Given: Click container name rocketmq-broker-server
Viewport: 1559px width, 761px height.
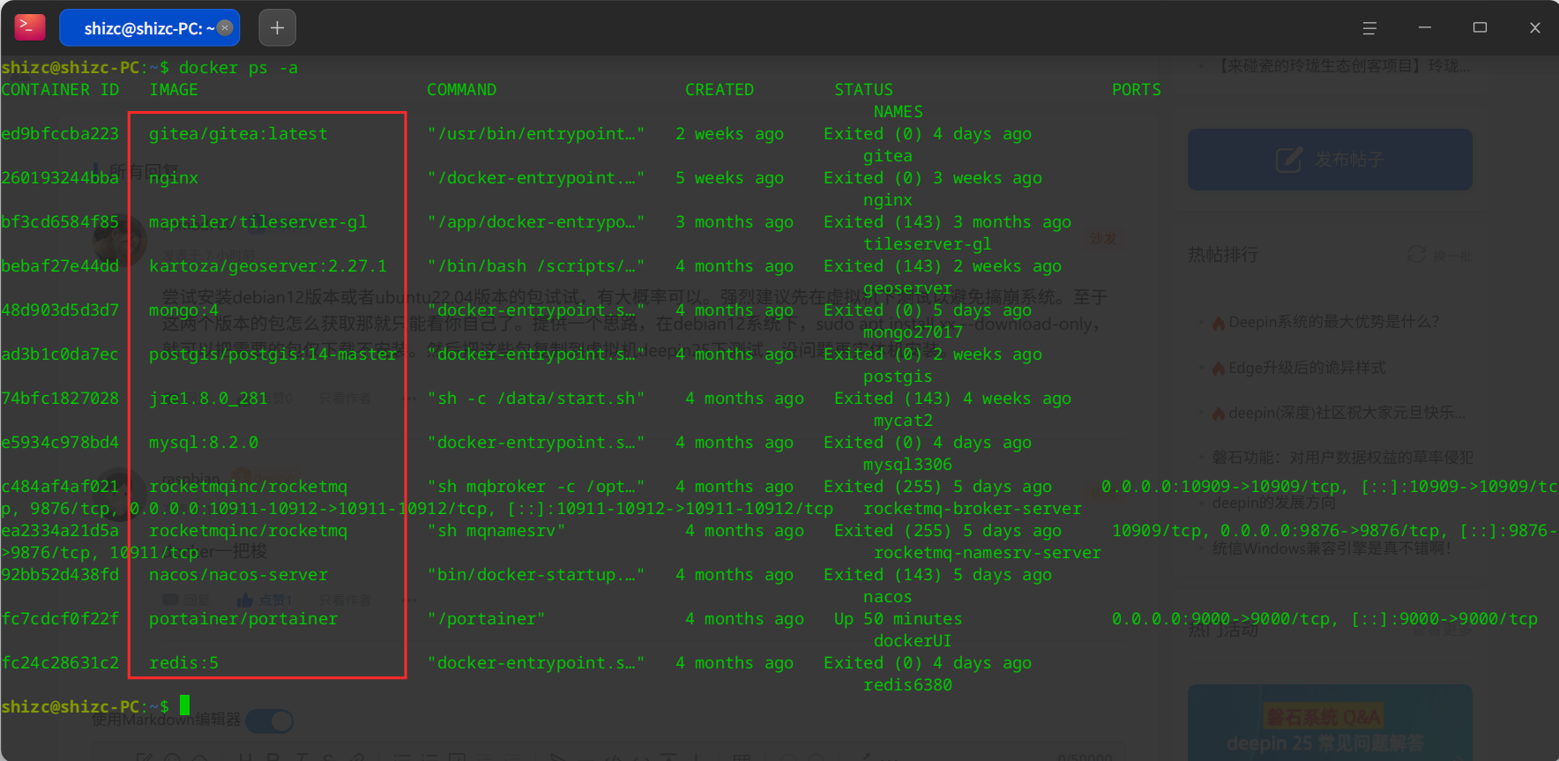Looking at the screenshot, I should [x=973, y=509].
